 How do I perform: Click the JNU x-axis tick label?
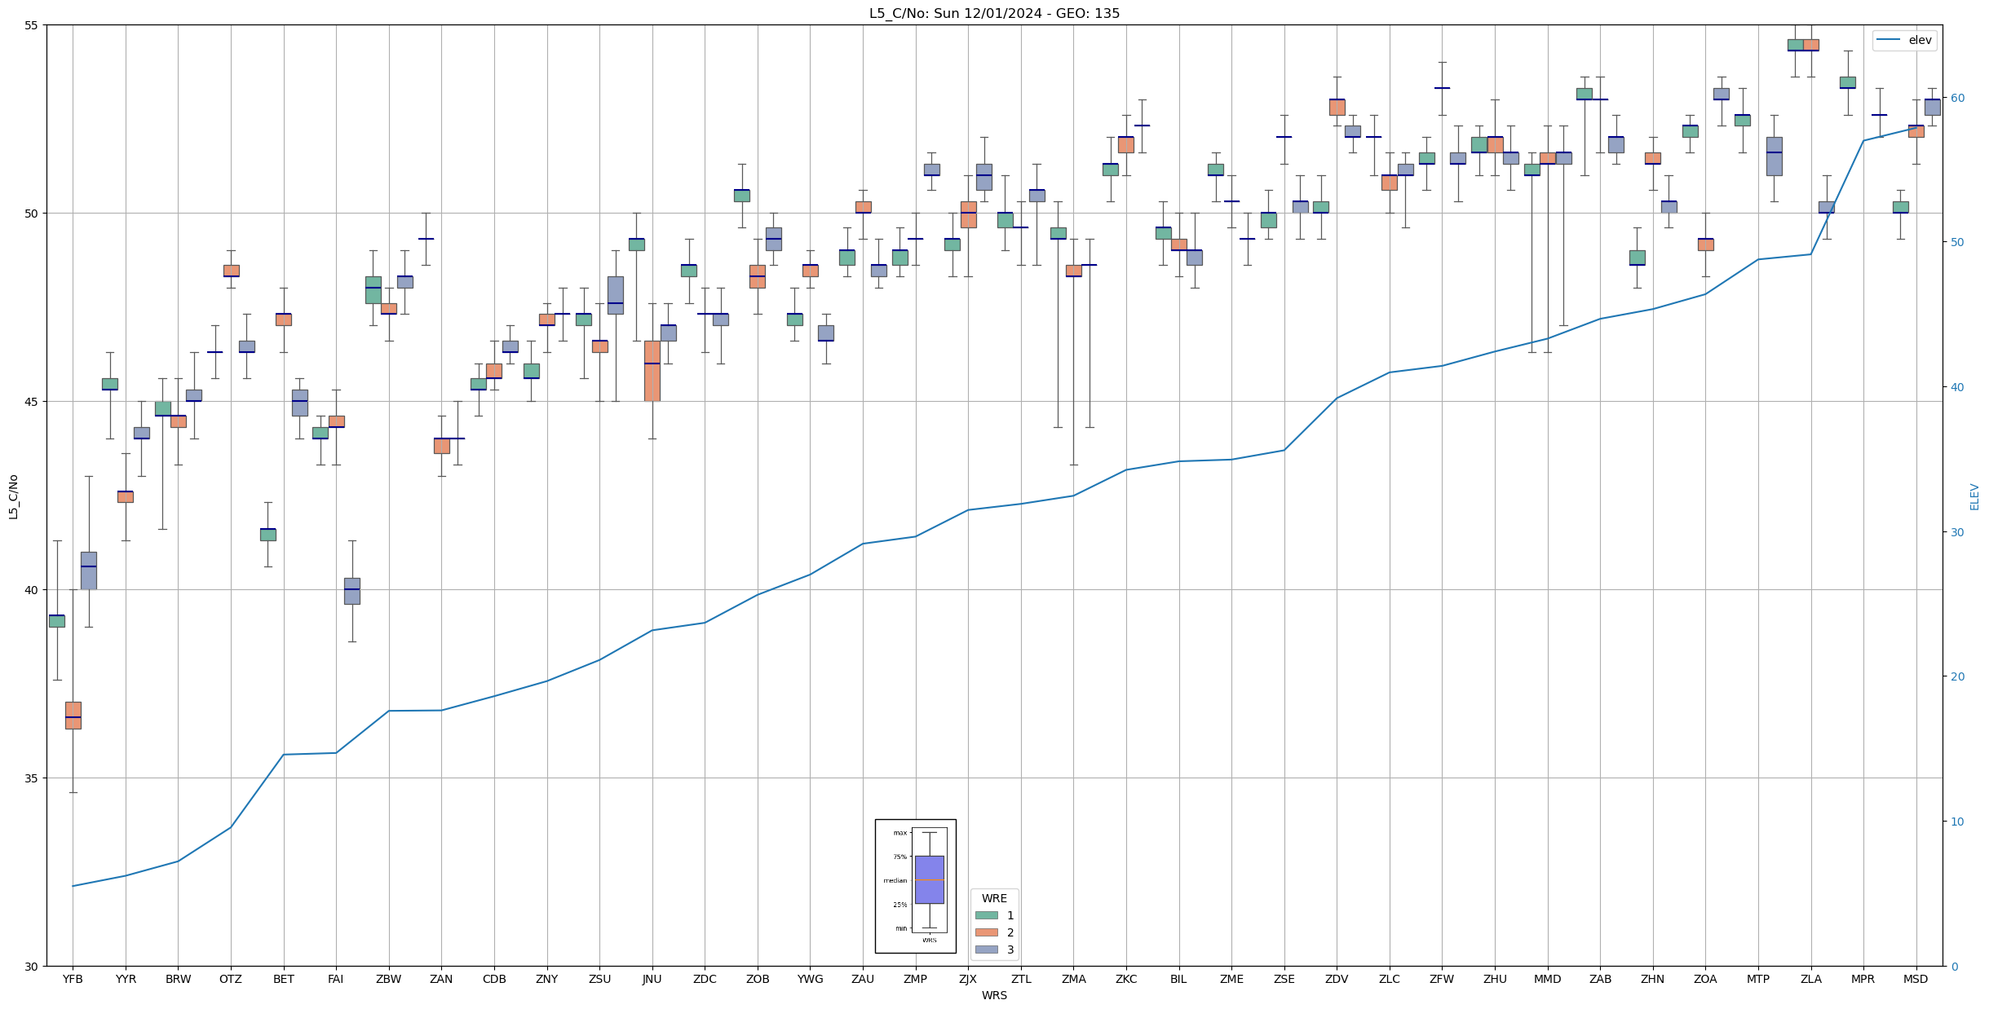point(652,979)
